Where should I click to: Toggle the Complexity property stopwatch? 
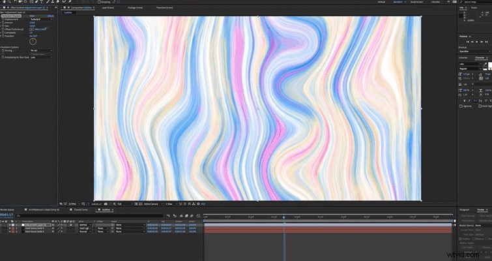pyautogui.click(x=3, y=33)
